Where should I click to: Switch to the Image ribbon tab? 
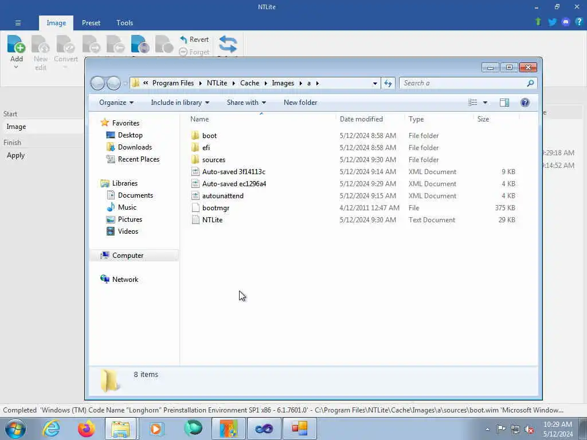click(56, 23)
